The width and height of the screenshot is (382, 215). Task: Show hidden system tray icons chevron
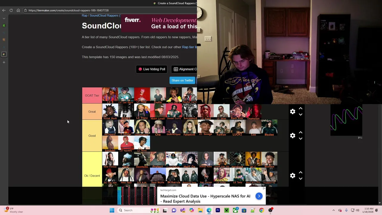point(334,210)
